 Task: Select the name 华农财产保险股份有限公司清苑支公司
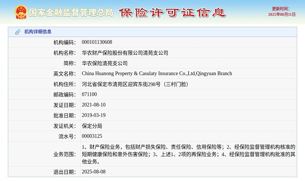point(125,53)
